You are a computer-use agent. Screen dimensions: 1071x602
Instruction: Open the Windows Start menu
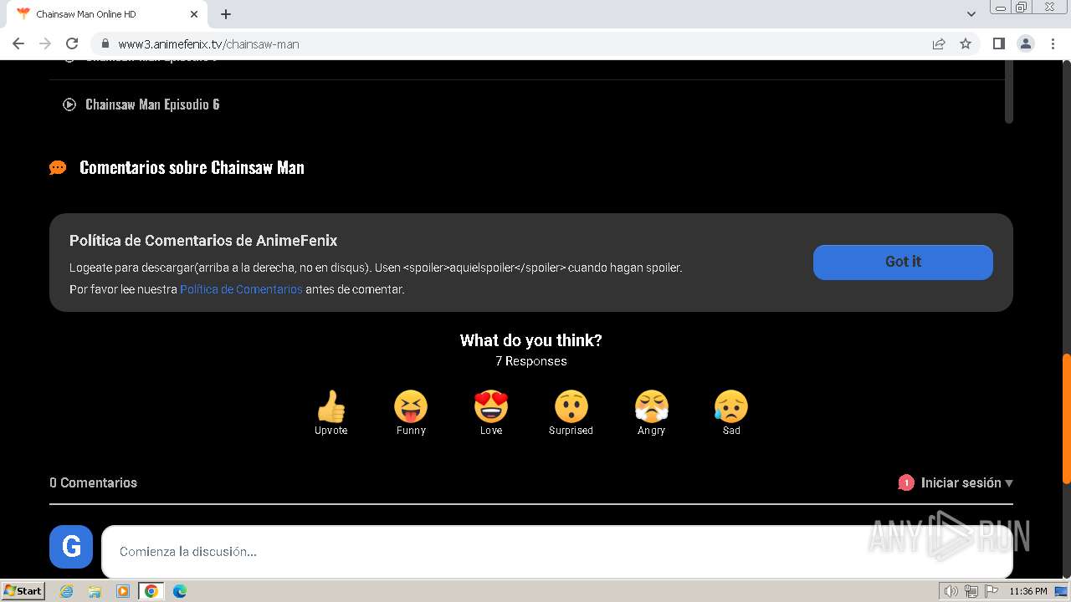click(x=23, y=591)
